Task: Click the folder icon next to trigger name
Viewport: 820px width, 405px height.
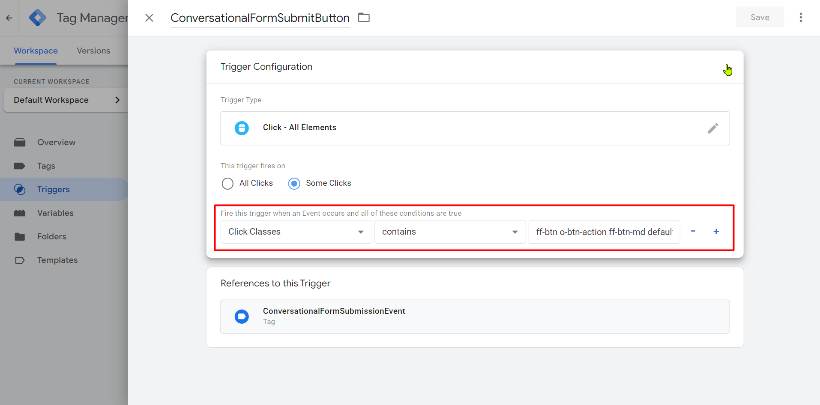Action: point(364,18)
